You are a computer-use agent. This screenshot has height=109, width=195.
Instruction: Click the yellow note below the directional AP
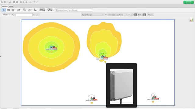(105, 62)
